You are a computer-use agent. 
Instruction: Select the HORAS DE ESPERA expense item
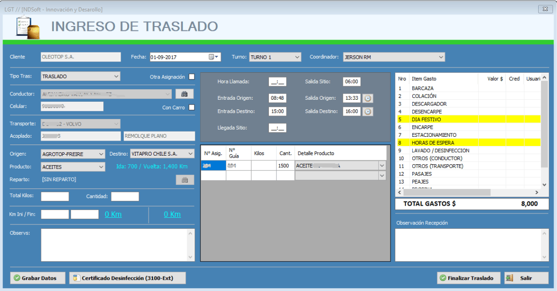(469, 143)
